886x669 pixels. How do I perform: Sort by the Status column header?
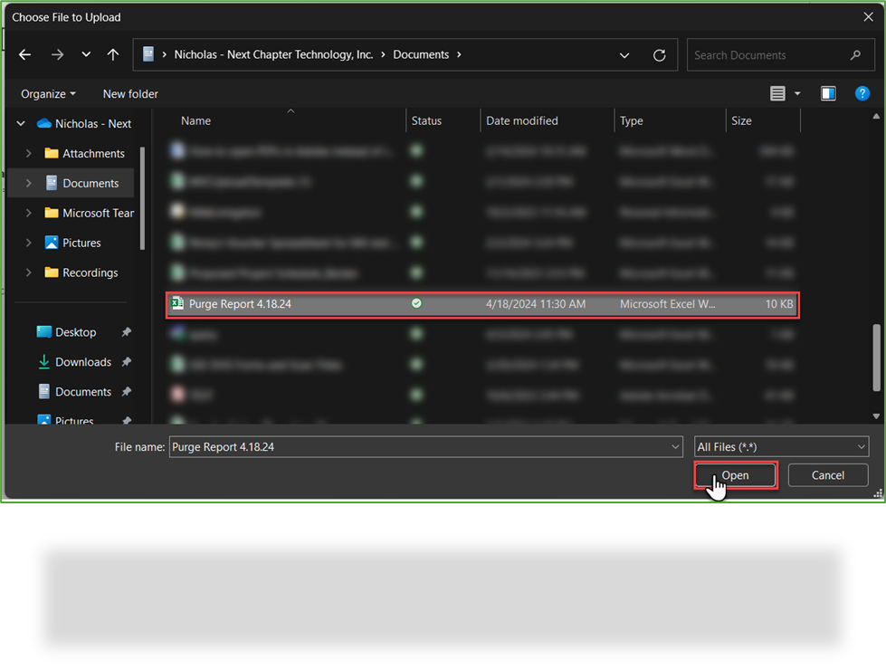coord(426,121)
